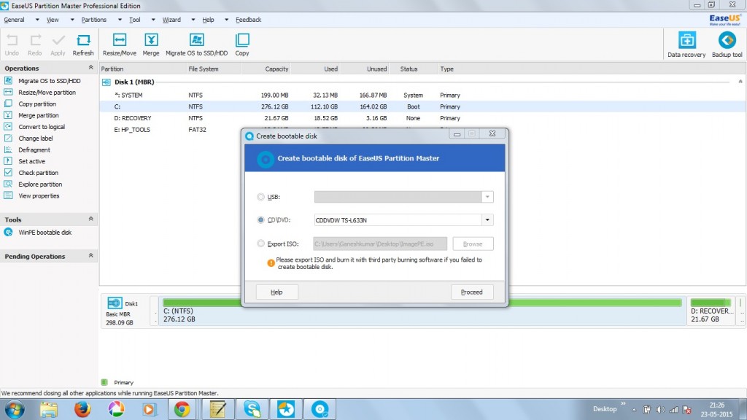Click the Redo toolbar icon
Image resolution: width=747 pixels, height=420 pixels.
(x=35, y=44)
